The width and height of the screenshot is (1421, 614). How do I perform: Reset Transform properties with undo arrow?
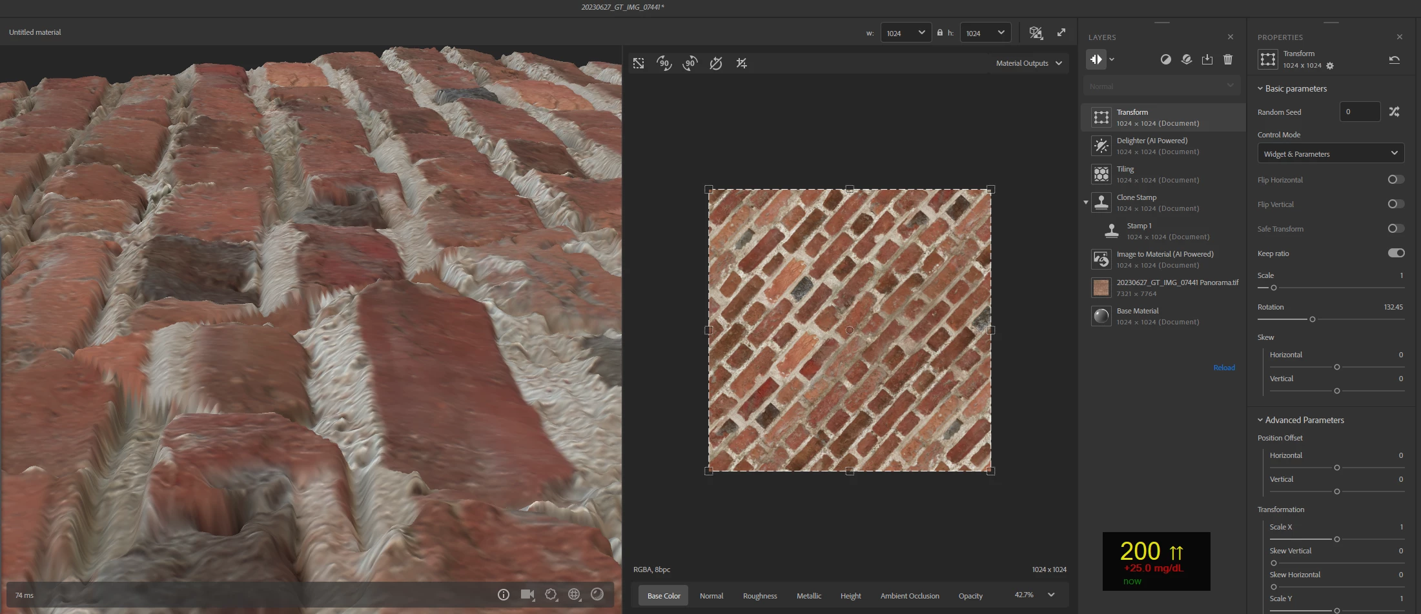coord(1395,59)
